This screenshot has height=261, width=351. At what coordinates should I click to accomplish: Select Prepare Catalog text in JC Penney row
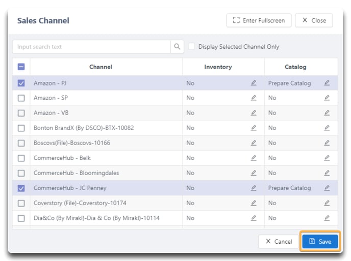[289, 188]
